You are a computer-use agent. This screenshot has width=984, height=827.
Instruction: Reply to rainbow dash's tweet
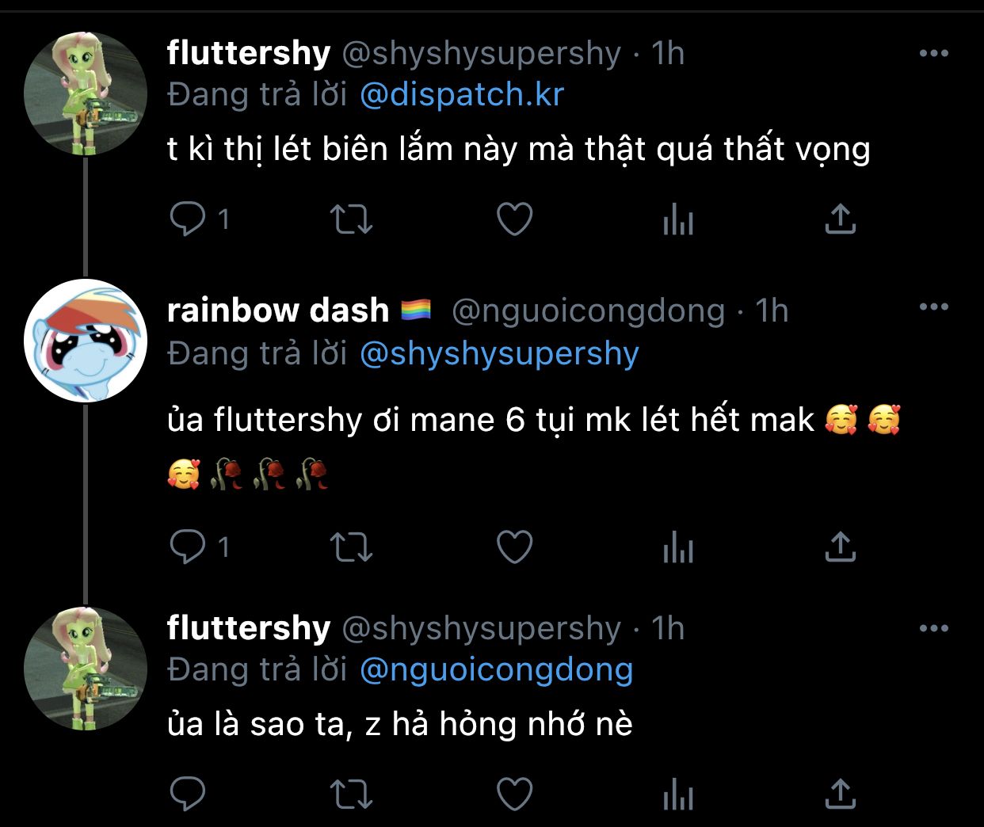[x=188, y=547]
